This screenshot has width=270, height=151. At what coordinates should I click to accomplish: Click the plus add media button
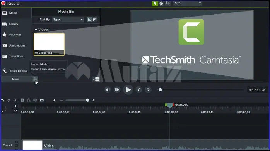[x=35, y=79]
